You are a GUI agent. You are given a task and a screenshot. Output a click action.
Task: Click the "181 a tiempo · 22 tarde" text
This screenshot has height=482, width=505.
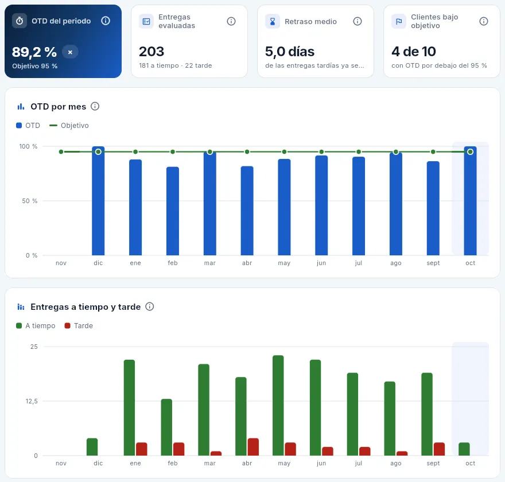coord(176,65)
